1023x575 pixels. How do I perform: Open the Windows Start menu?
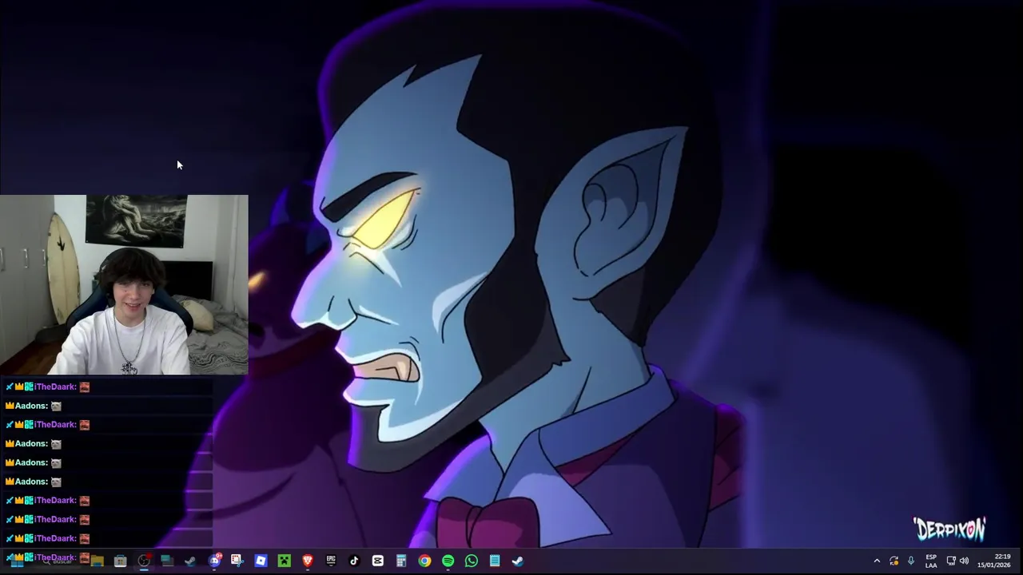coord(17,561)
